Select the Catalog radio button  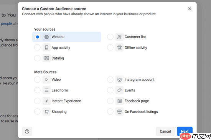pos(38,58)
